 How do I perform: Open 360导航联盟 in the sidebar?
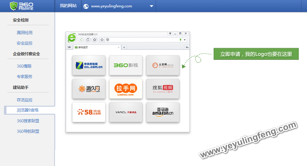tap(28, 131)
